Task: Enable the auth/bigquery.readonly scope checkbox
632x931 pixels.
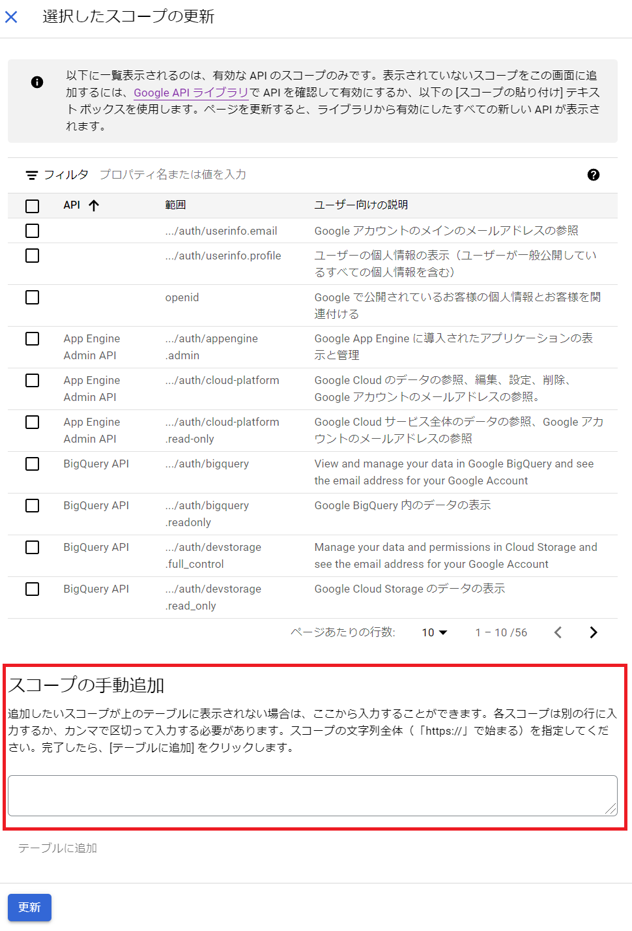Action: coord(32,506)
